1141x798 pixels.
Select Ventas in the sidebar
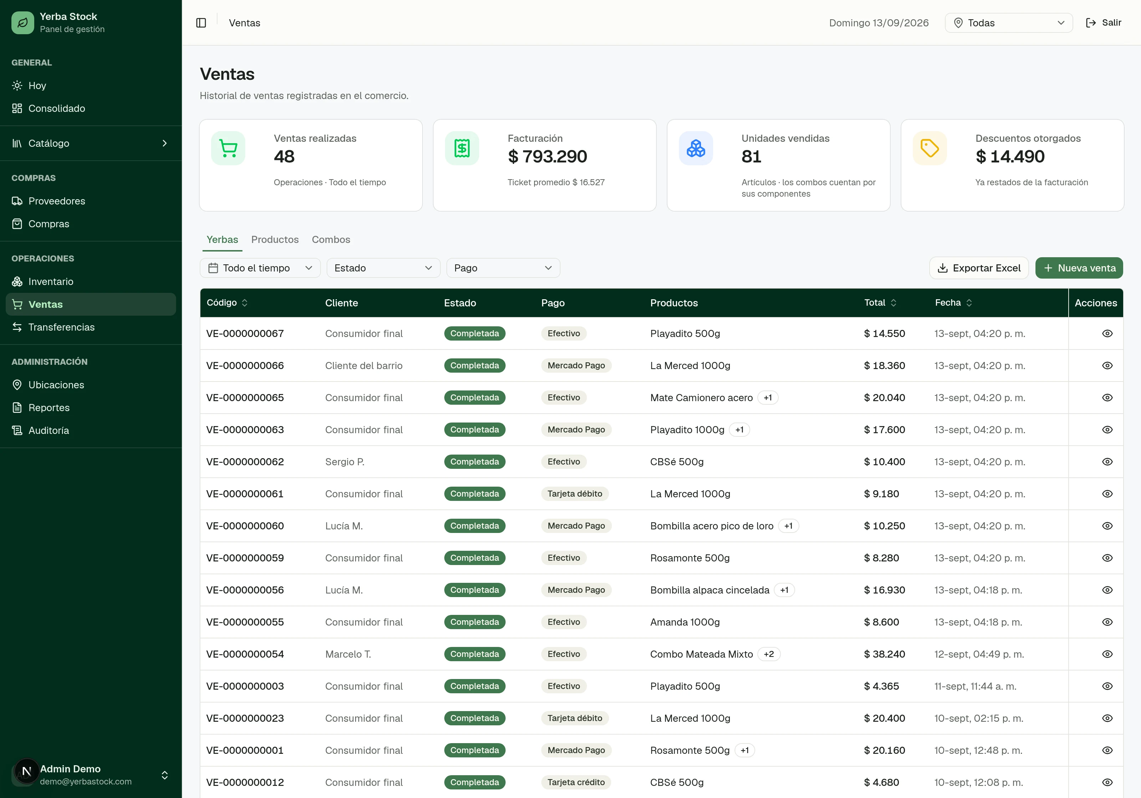click(x=91, y=304)
